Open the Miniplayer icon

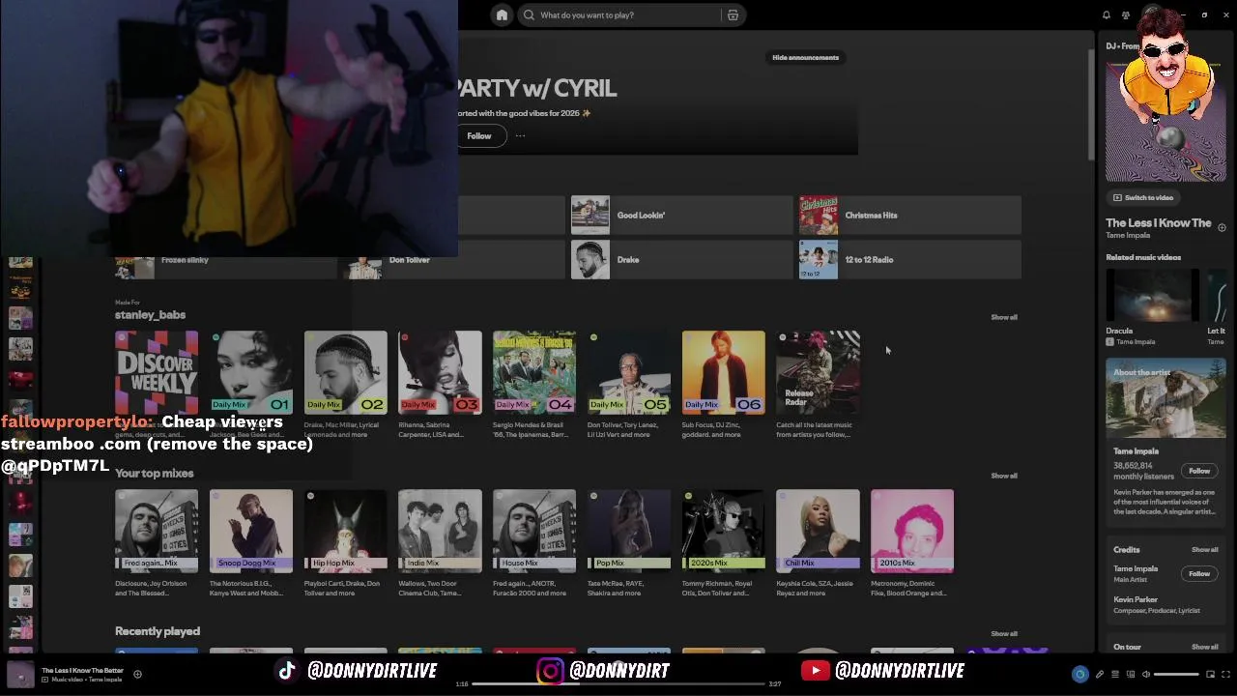tap(1211, 674)
